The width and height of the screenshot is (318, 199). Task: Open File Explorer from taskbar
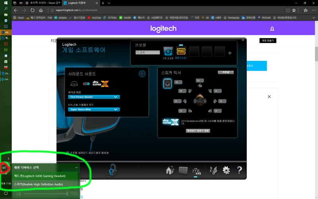pos(6,15)
